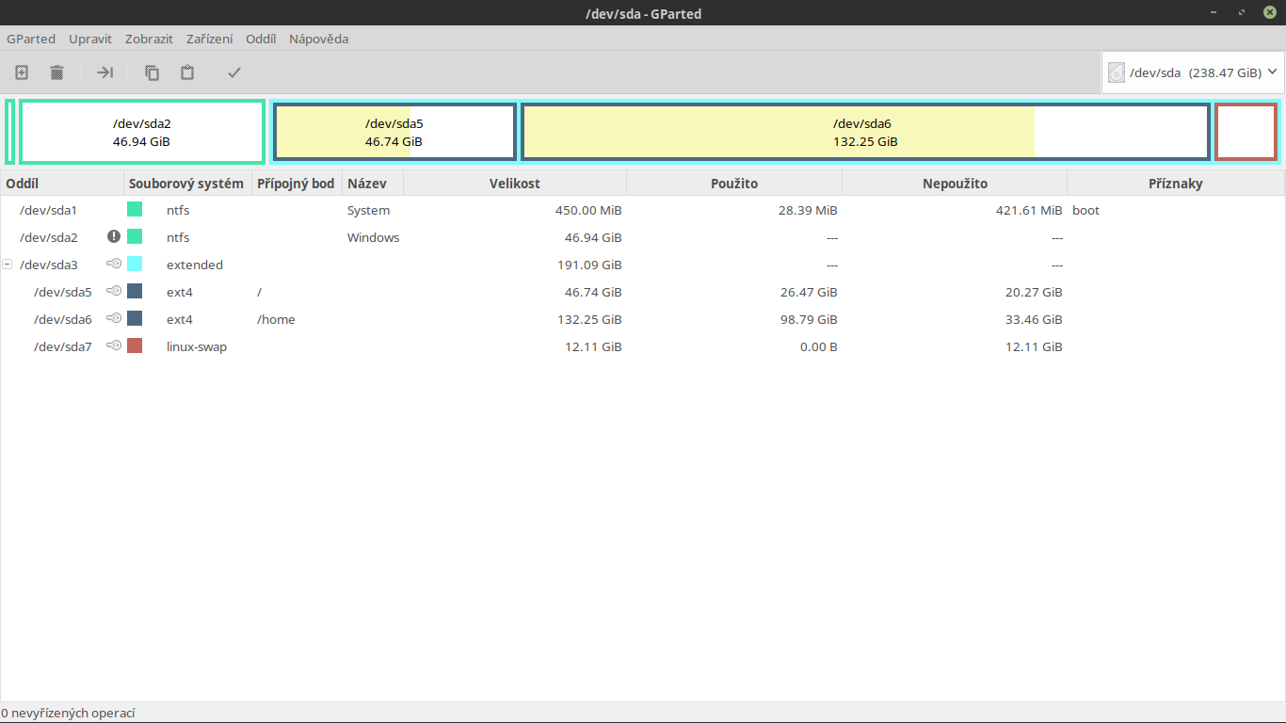Open the /dev/sda device selector dropdown
The height and width of the screenshot is (723, 1286).
(x=1193, y=72)
